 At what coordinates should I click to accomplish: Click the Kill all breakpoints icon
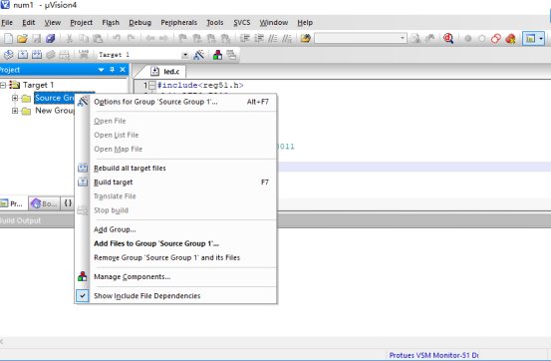point(510,38)
